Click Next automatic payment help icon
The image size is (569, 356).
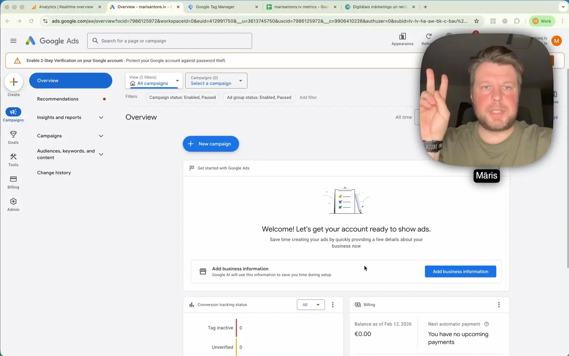[486, 324]
